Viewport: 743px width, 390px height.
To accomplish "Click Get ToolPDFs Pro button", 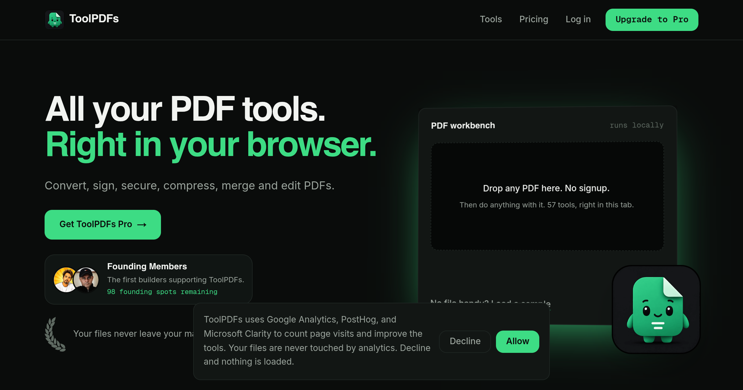I will [103, 224].
